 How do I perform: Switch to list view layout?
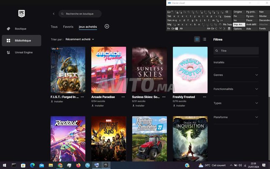pyautogui.click(x=205, y=39)
